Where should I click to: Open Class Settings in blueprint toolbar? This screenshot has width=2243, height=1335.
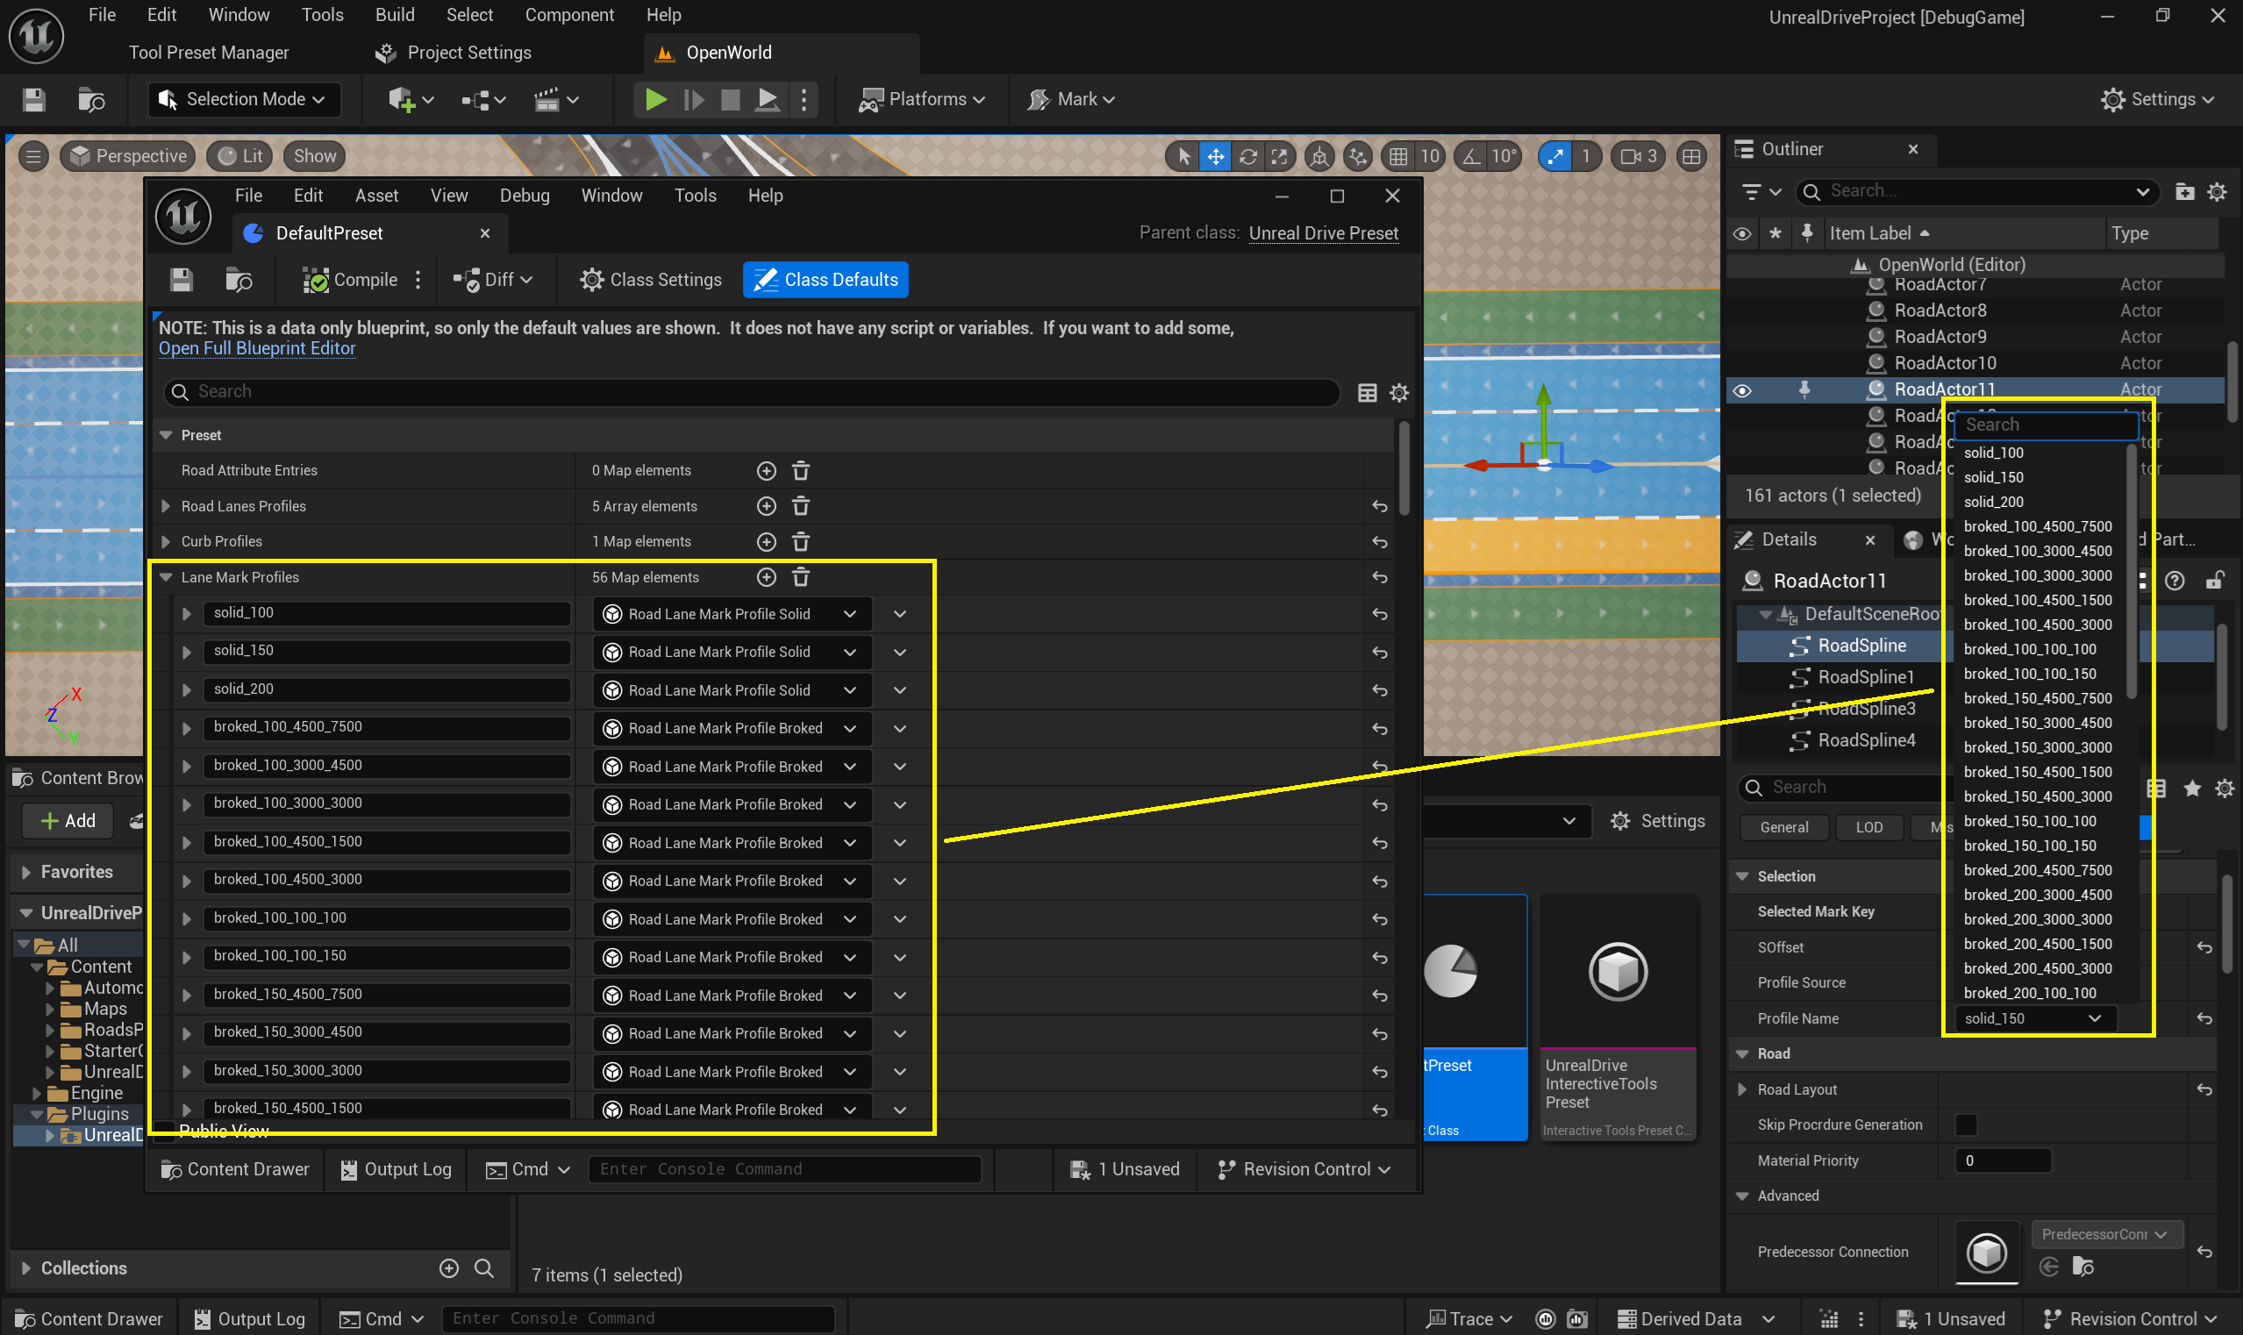tap(651, 280)
